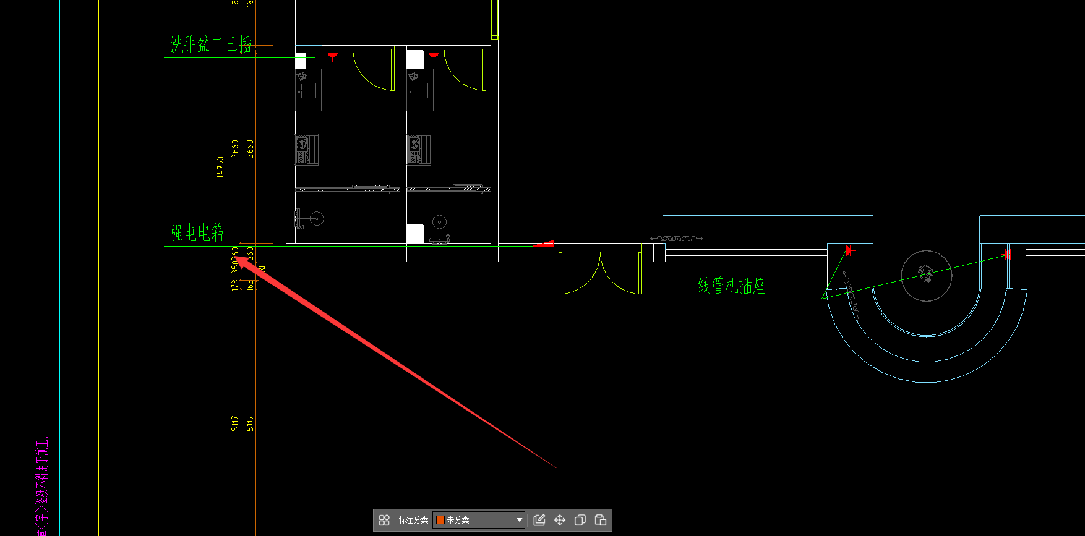The height and width of the screenshot is (536, 1085).
Task: Click the copy annotation icon
Action: click(580, 520)
